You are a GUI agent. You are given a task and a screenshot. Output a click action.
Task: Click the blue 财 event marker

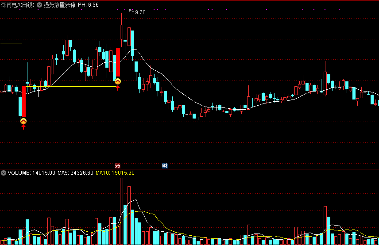tap(165, 165)
